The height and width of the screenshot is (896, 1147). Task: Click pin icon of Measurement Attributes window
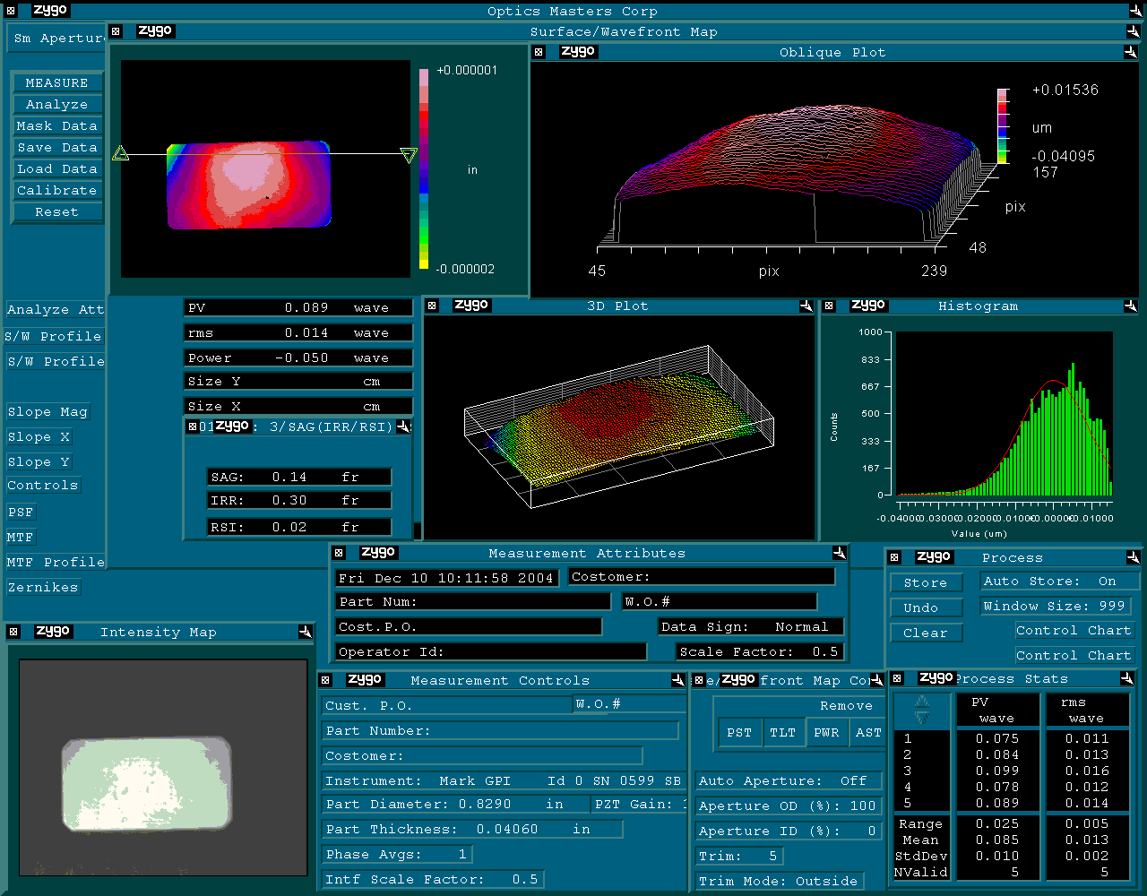click(839, 553)
